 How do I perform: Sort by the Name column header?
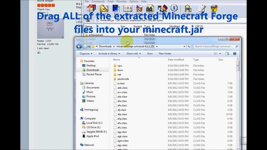(x=116, y=60)
